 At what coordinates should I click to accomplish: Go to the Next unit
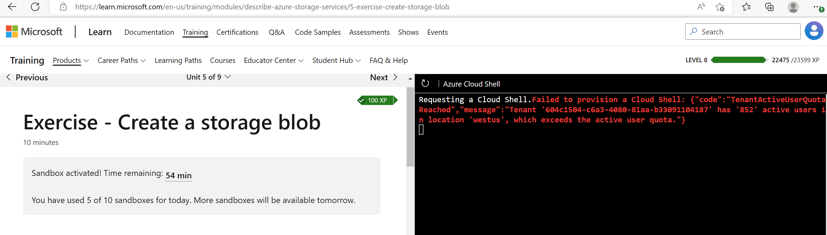coord(383,78)
